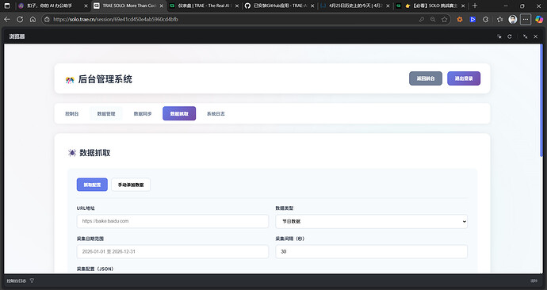547x290 pixels.
Task: Clear the console log at bottom right
Action: [x=534, y=280]
